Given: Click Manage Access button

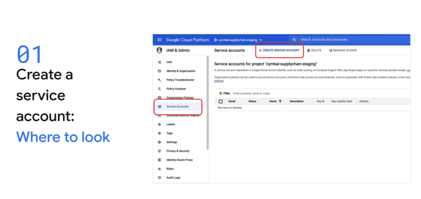Looking at the screenshot, I should 342,50.
